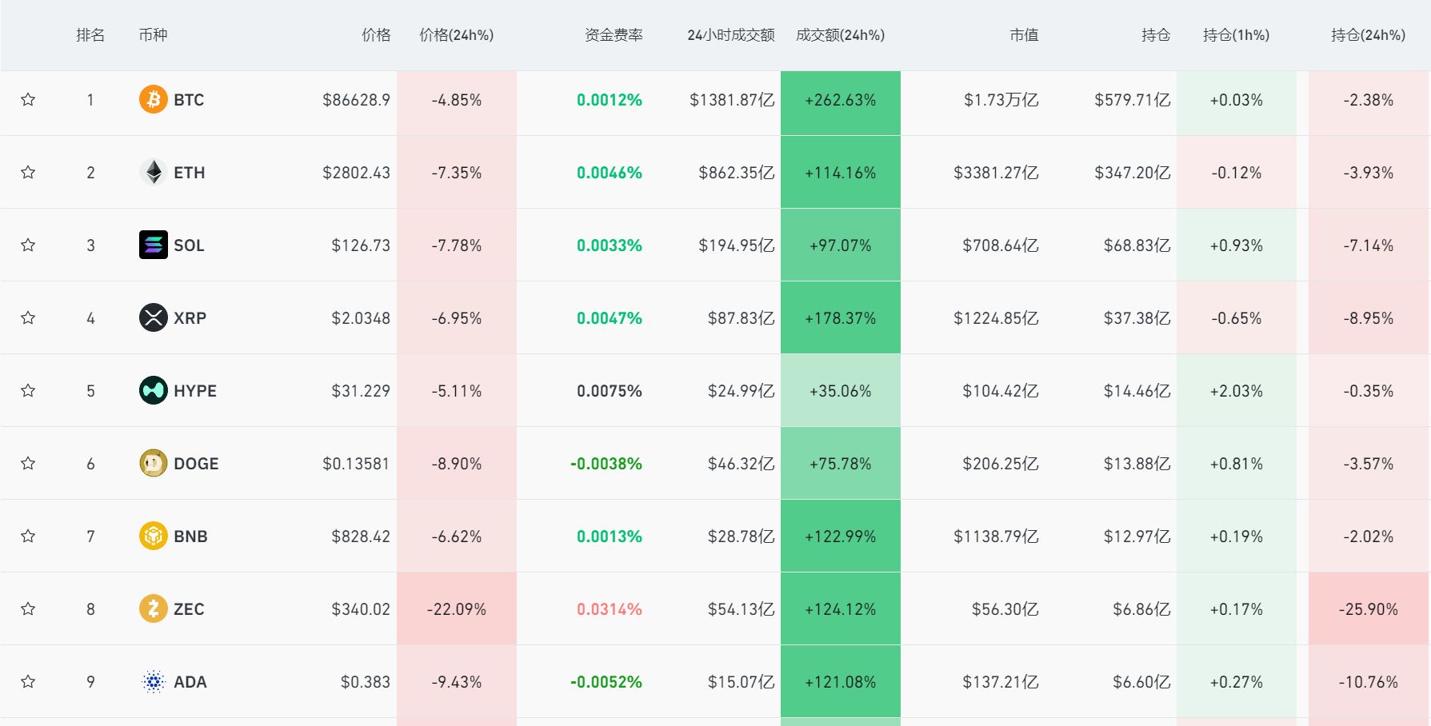This screenshot has width=1431, height=726.
Task: Sort by the 资金费率 column header
Action: tap(614, 35)
